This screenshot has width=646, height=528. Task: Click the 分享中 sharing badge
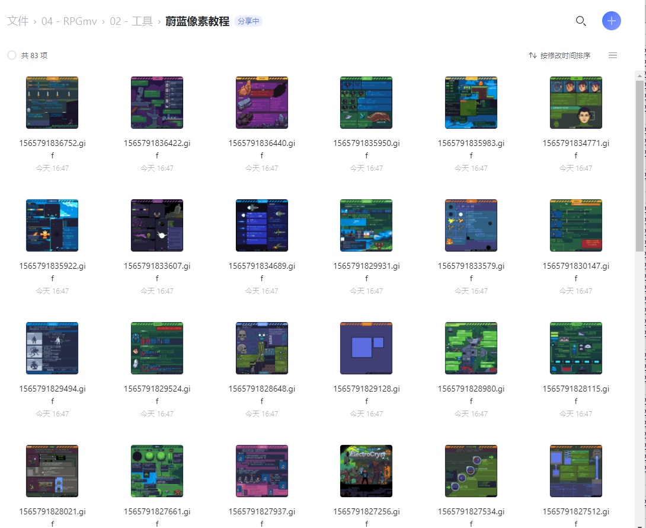click(248, 21)
